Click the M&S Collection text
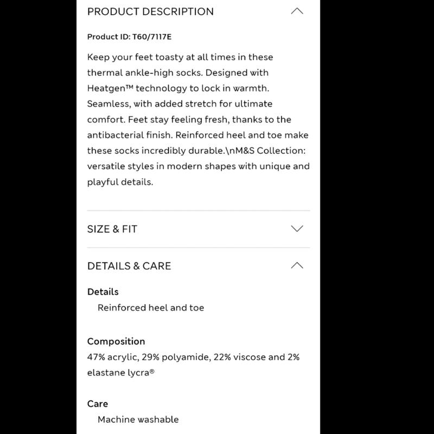 coord(268,150)
